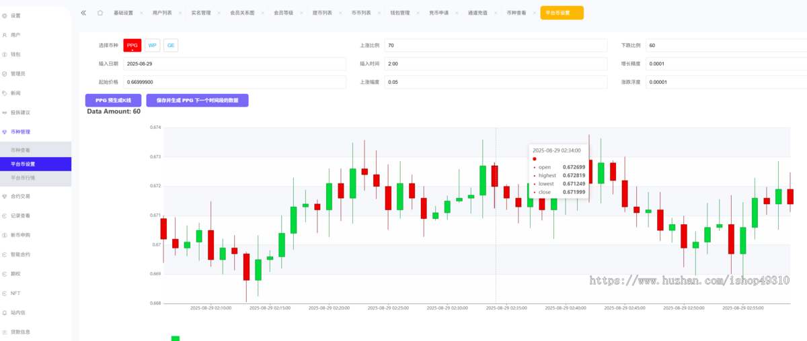
Task: Open 币种查看 in the sidebar submenu
Action: point(35,150)
